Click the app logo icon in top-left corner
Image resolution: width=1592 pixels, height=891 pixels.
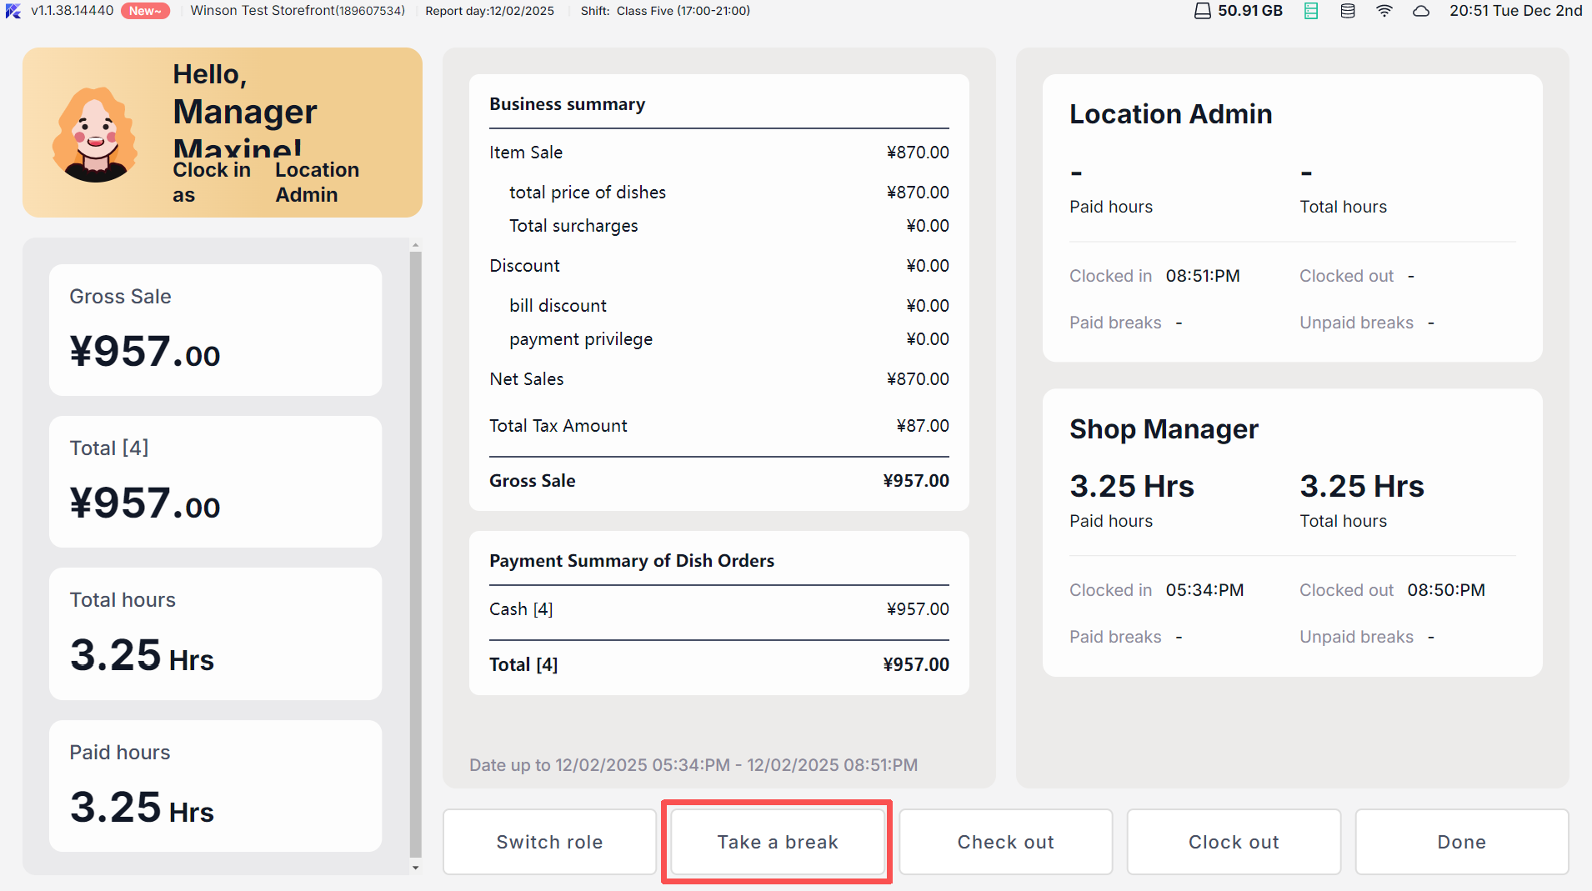coord(13,11)
